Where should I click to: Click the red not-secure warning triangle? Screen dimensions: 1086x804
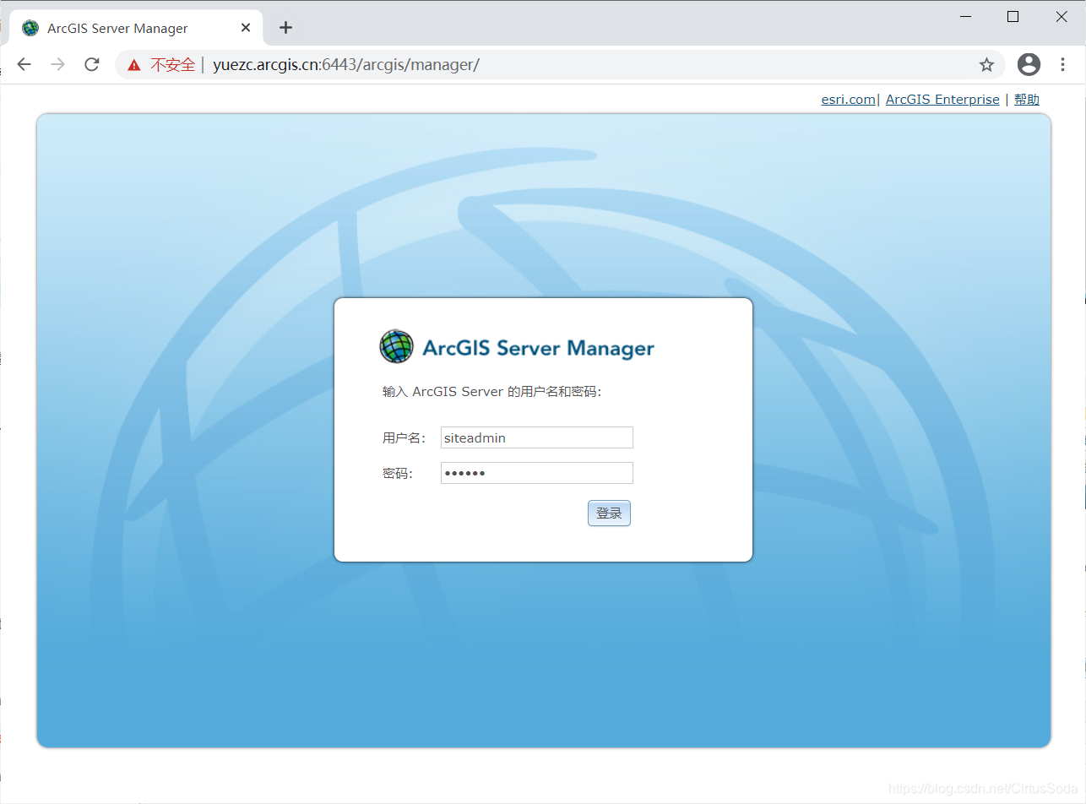[134, 65]
